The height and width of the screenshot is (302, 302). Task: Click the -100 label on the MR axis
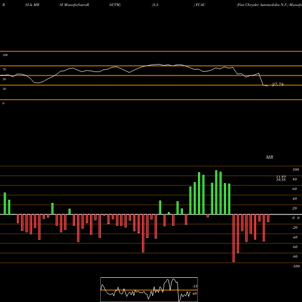point(296,266)
